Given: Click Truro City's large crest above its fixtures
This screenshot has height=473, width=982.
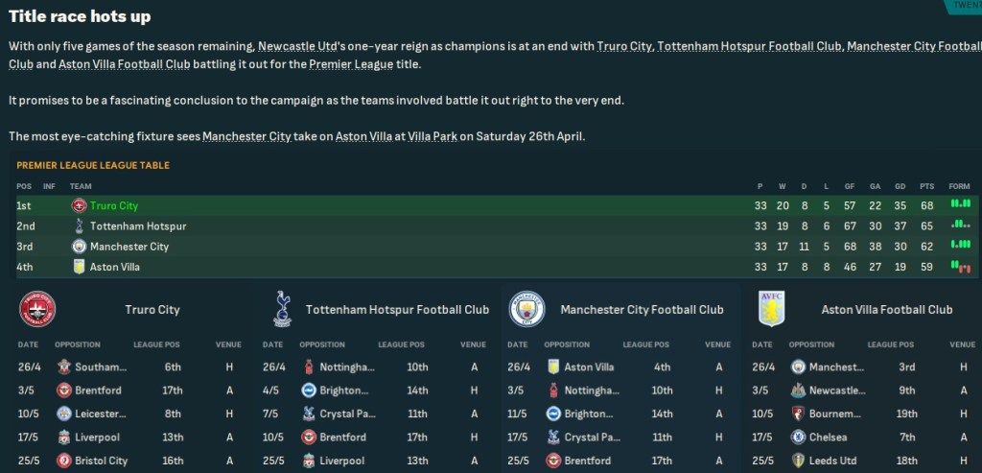Looking at the screenshot, I should pyautogui.click(x=37, y=309).
